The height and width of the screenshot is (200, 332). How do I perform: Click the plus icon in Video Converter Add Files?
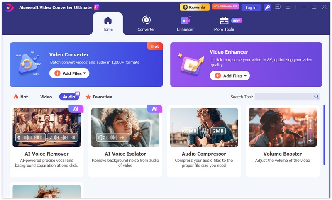pos(57,73)
